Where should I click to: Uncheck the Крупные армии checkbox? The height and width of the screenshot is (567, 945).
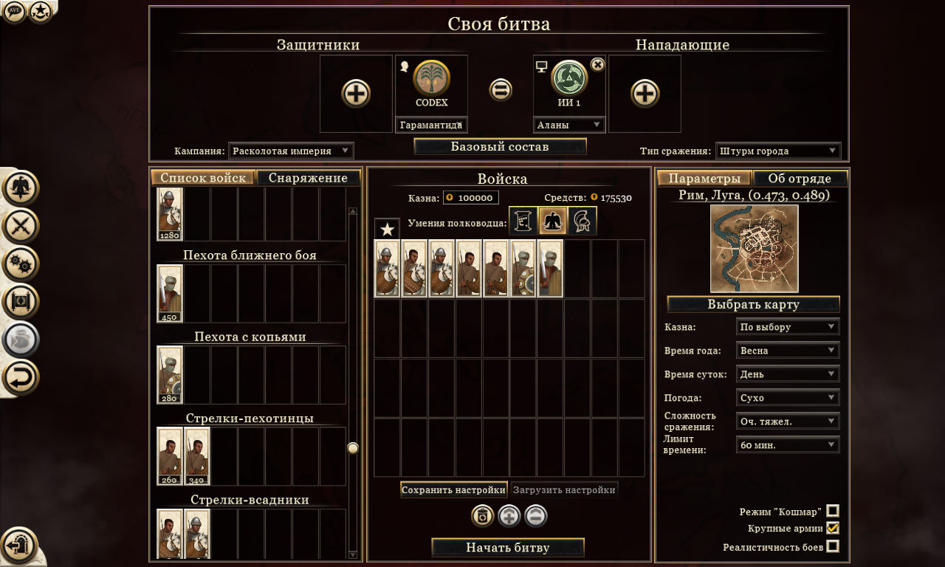pos(833,528)
